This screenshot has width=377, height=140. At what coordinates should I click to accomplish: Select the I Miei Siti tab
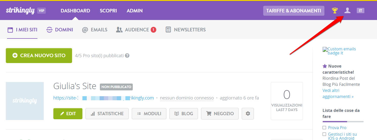coord(22,30)
